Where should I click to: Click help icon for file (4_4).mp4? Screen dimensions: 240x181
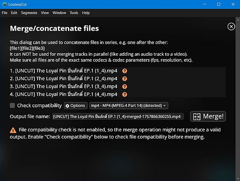124,95
